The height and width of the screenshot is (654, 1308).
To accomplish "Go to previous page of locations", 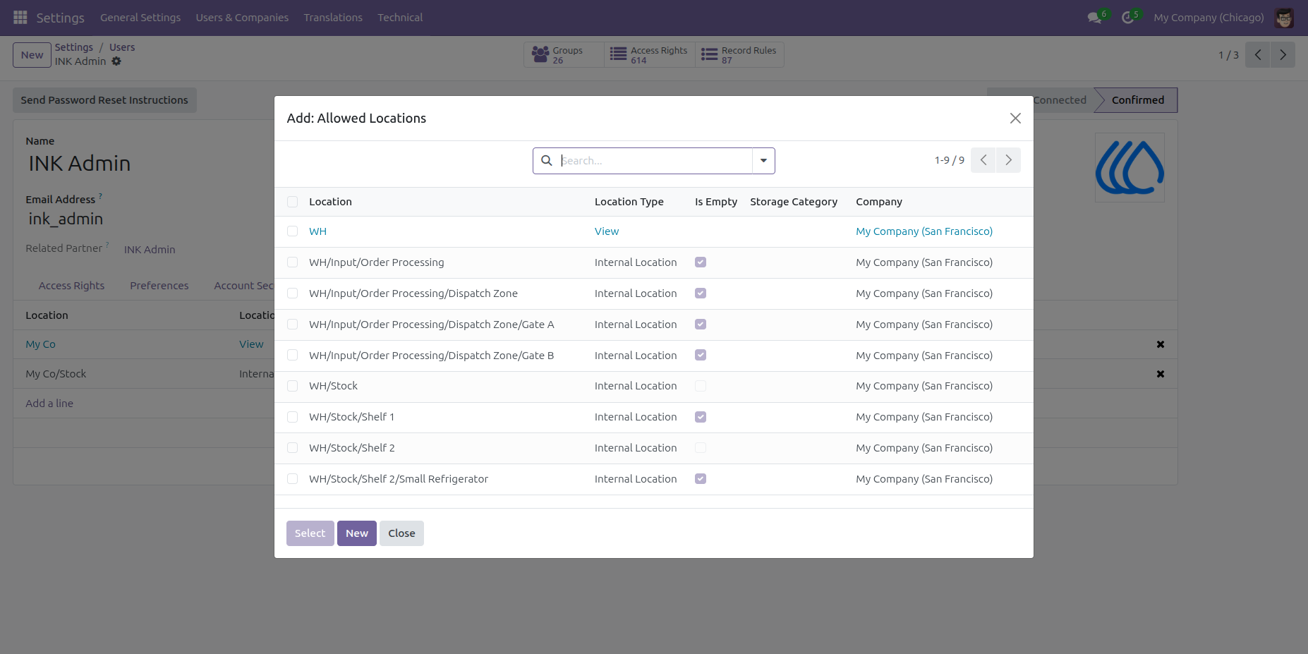I will coord(983,160).
